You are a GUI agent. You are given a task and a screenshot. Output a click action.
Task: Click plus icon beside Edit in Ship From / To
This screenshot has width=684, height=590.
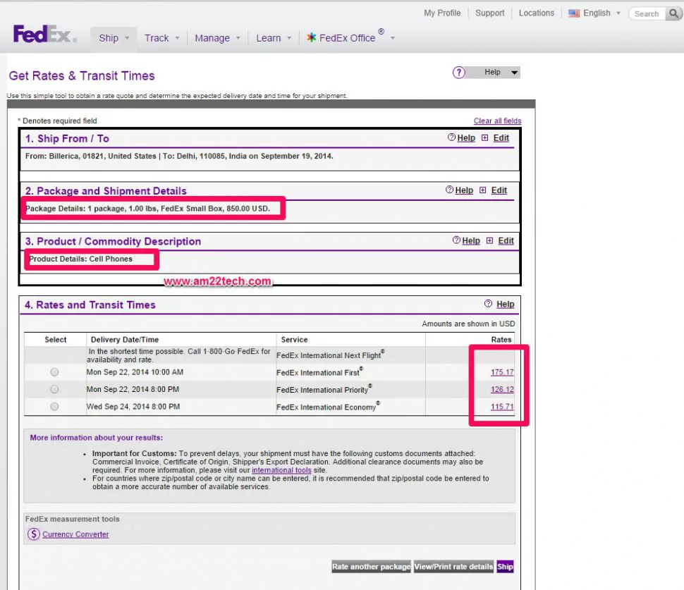point(484,137)
